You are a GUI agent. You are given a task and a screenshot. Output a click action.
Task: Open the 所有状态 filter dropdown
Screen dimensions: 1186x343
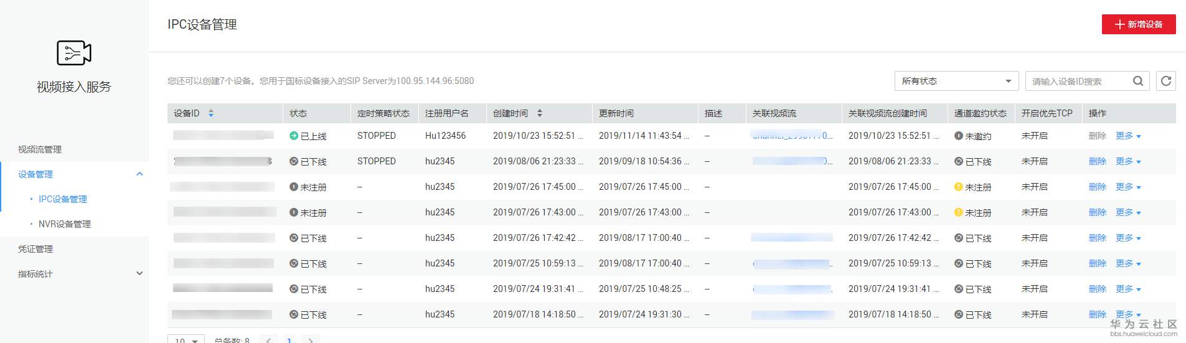click(956, 81)
